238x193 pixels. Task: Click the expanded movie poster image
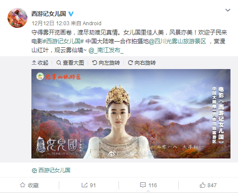click(x=131, y=114)
